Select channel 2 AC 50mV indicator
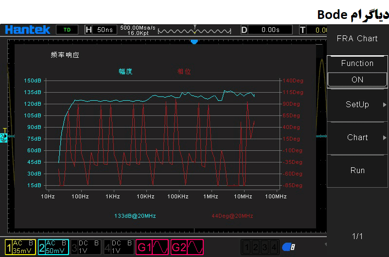Screen dimensions: 389x257 point(53,247)
